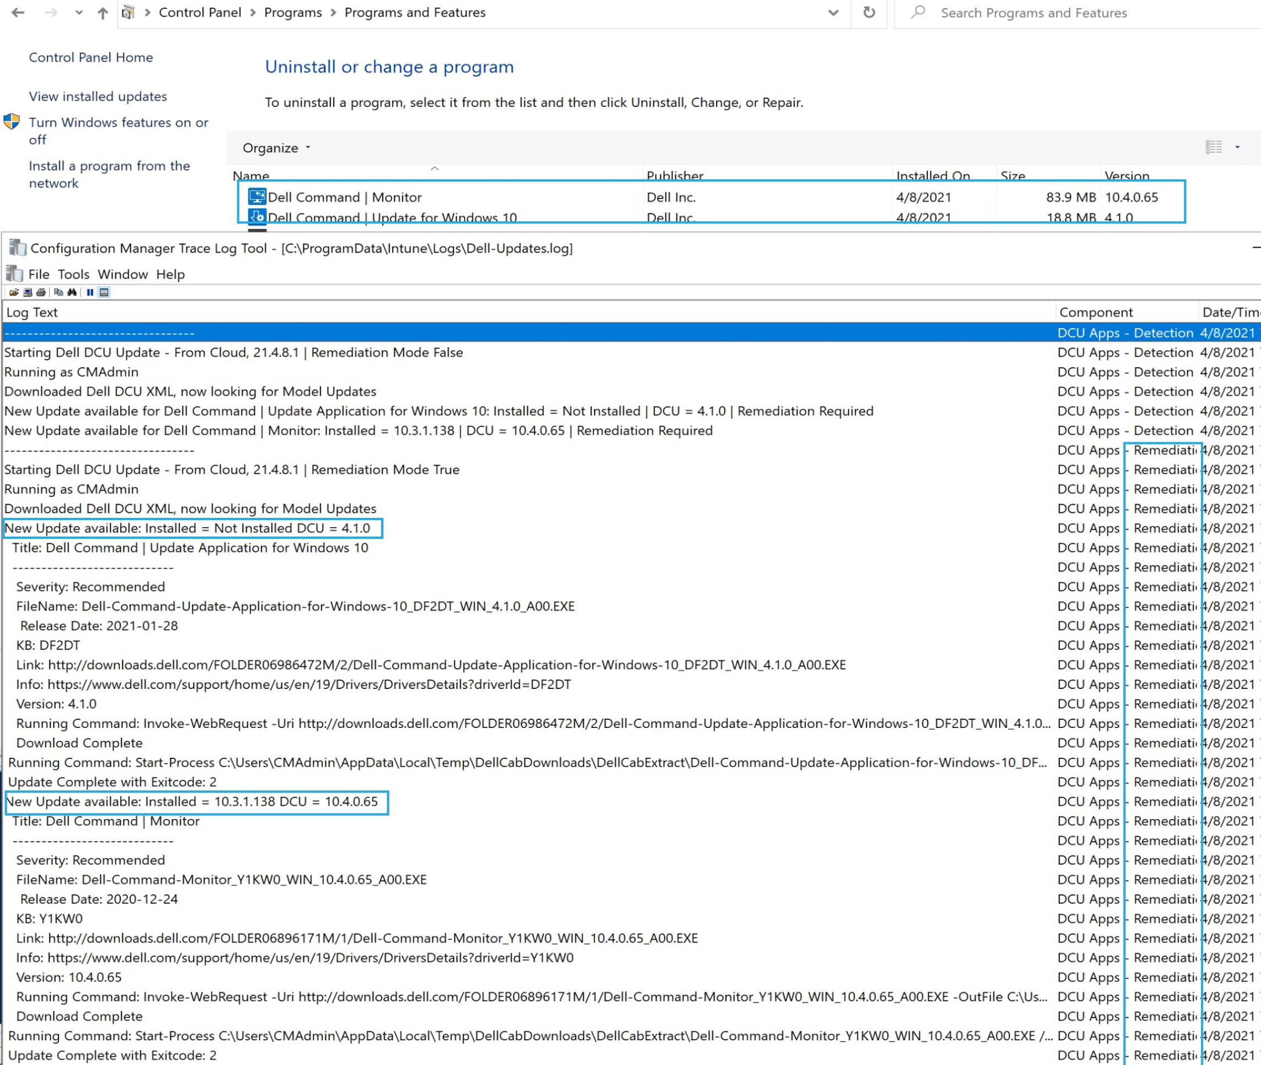Open the Tools menu
Image resolution: width=1261 pixels, height=1065 pixels.
click(x=73, y=274)
